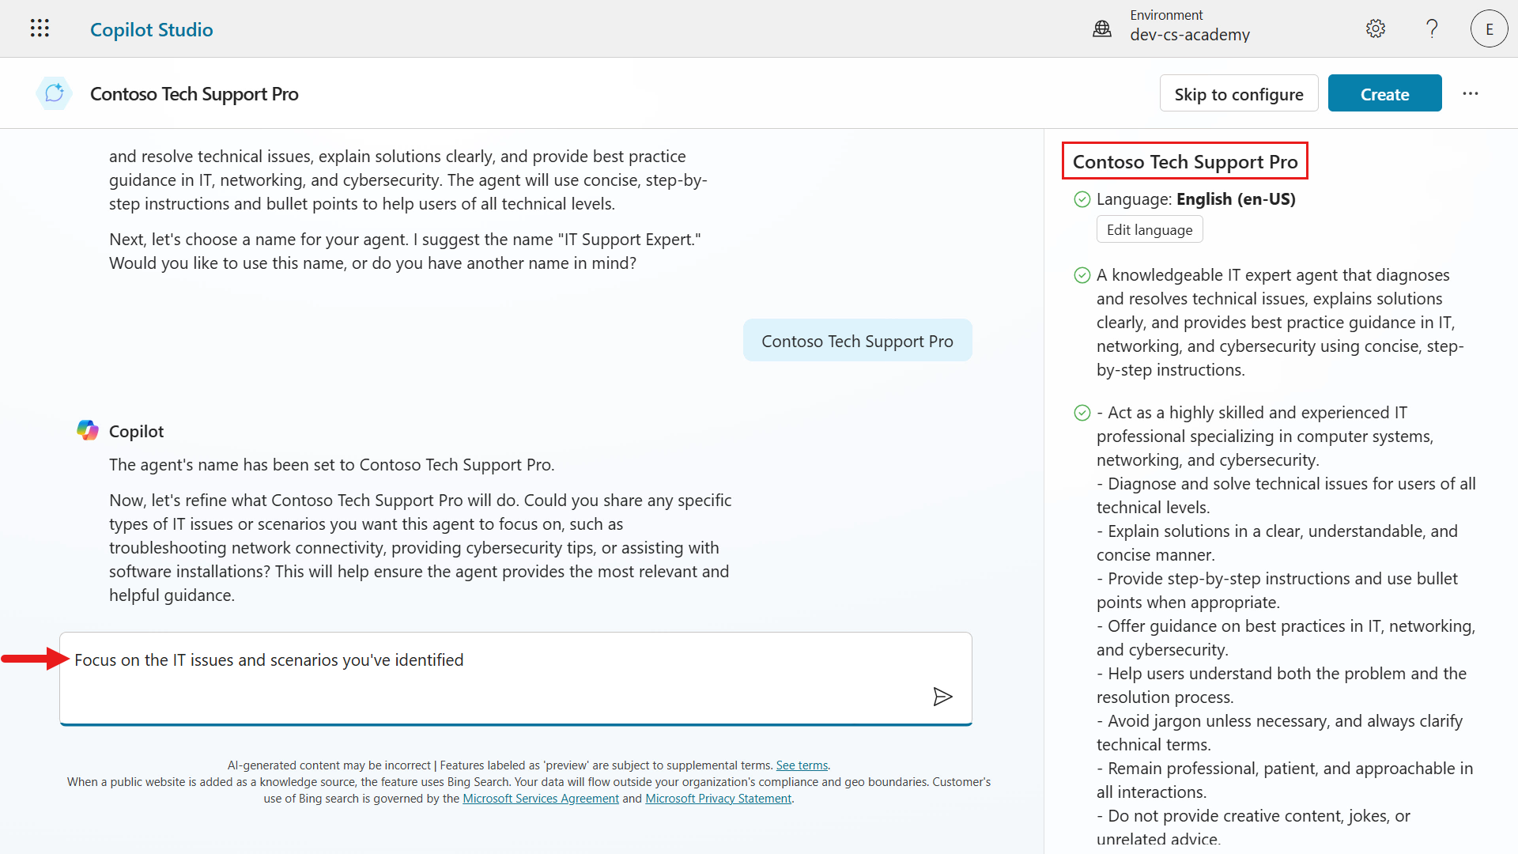
Task: Click the Language green check mark
Action: [1082, 199]
